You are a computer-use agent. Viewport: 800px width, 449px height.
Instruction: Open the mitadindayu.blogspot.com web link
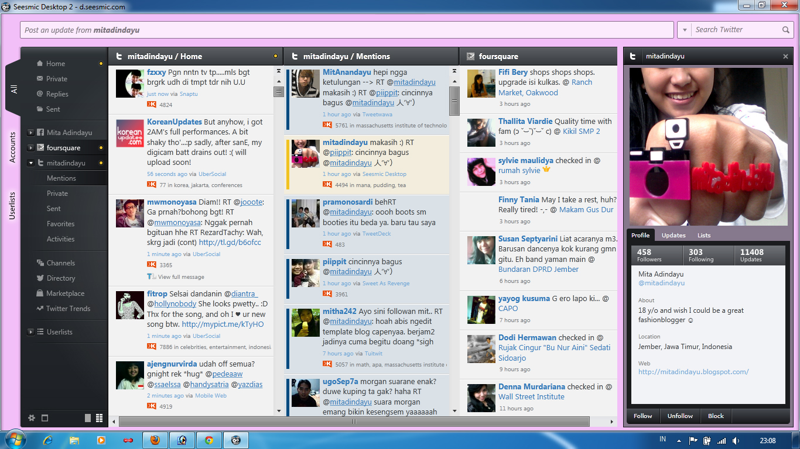coord(693,372)
